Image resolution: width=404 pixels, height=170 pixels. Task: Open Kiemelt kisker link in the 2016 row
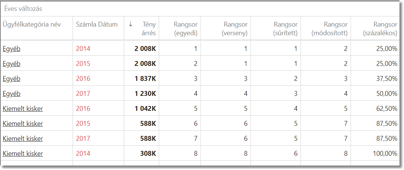pos(23,109)
